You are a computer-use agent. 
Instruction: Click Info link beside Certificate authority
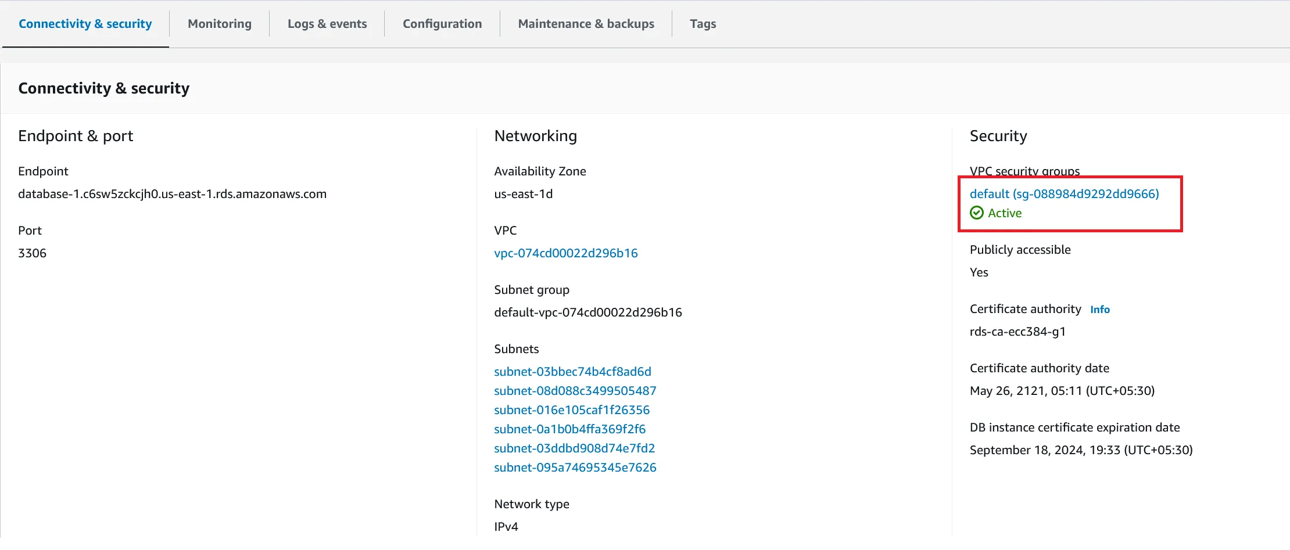click(1099, 310)
